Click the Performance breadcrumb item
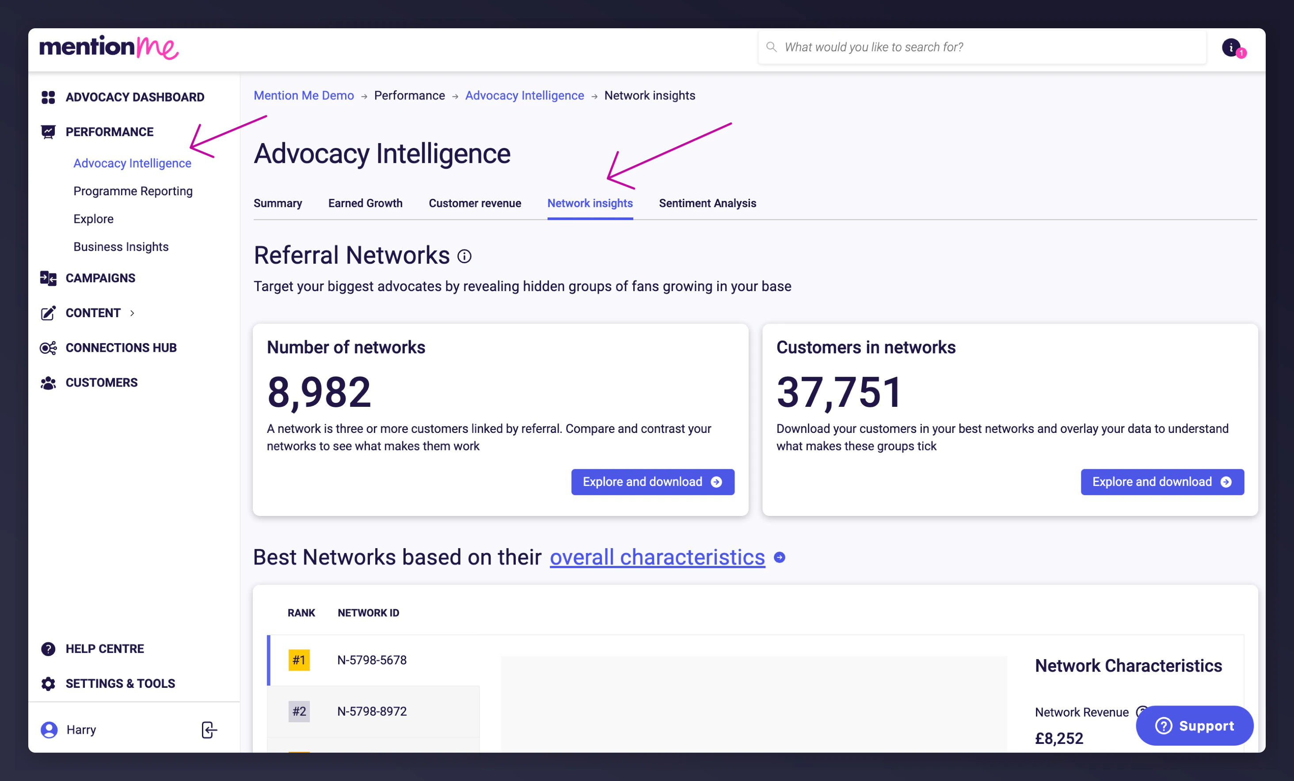Image resolution: width=1294 pixels, height=781 pixels. point(409,95)
